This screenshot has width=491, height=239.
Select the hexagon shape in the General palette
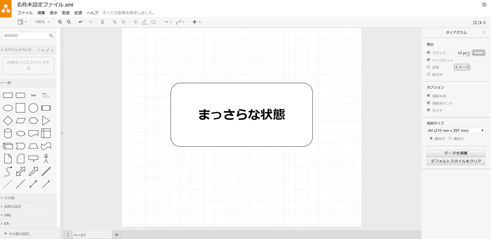(x=33, y=121)
